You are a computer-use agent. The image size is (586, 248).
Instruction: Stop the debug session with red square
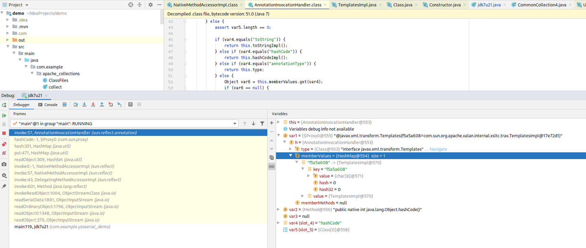tap(4, 133)
